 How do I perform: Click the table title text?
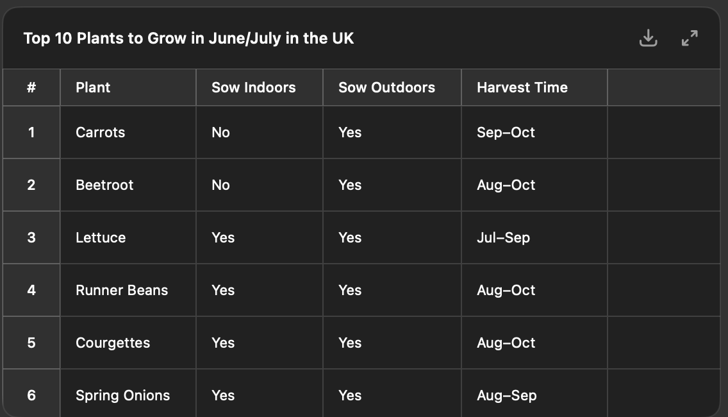coord(188,38)
